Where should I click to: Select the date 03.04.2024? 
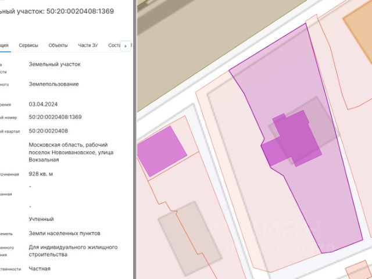[43, 104]
